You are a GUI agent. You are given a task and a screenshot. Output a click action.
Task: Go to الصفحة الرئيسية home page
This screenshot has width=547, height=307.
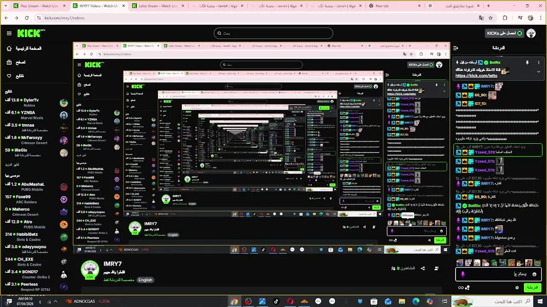[24, 49]
